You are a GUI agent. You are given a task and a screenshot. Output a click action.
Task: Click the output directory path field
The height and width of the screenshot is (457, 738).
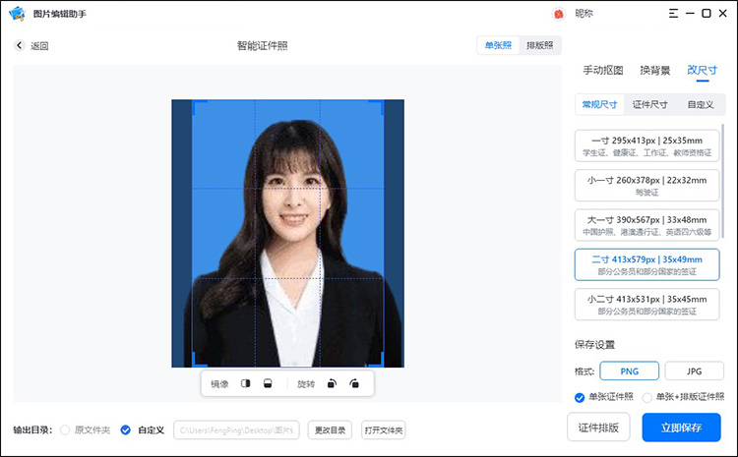click(x=237, y=429)
